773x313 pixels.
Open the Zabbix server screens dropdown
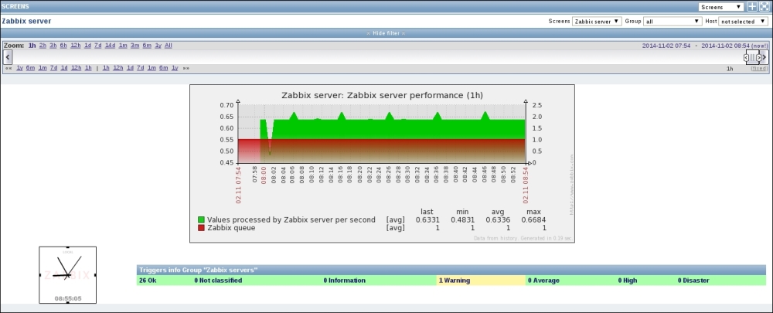[596, 22]
